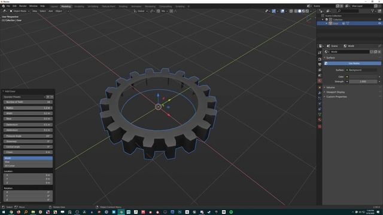The height and width of the screenshot is (215, 383).
Task: Hide the Collection in the outliner
Action: [x=379, y=20]
